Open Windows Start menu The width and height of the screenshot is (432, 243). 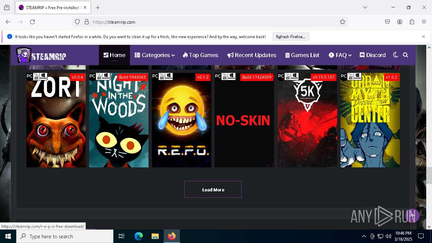tap(8, 236)
